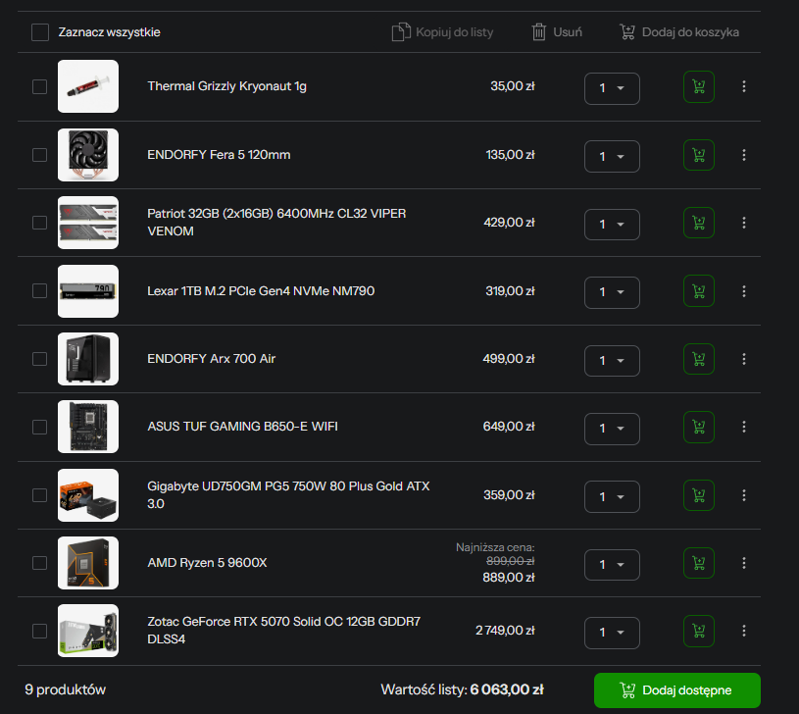
Task: Open more options for ENDORFY Arx 700 Air
Action: (x=744, y=359)
